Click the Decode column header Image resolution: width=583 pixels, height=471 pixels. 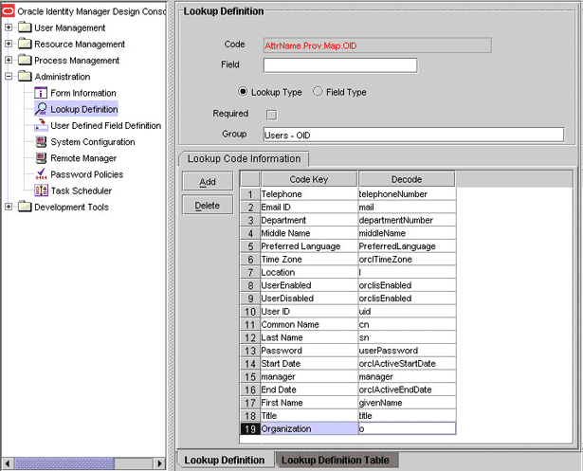point(407,179)
